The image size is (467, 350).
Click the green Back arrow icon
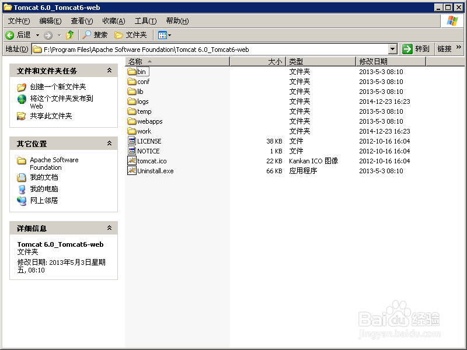9,35
